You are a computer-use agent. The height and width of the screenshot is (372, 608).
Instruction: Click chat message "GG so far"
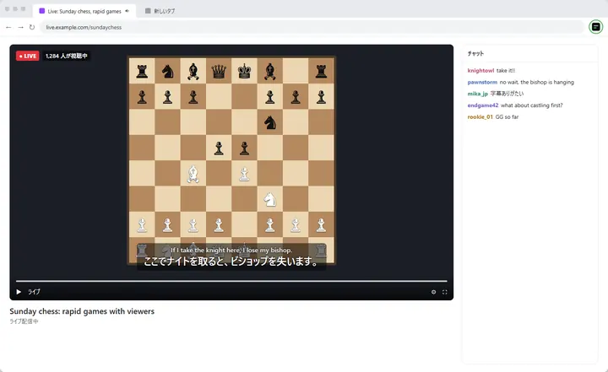click(507, 117)
